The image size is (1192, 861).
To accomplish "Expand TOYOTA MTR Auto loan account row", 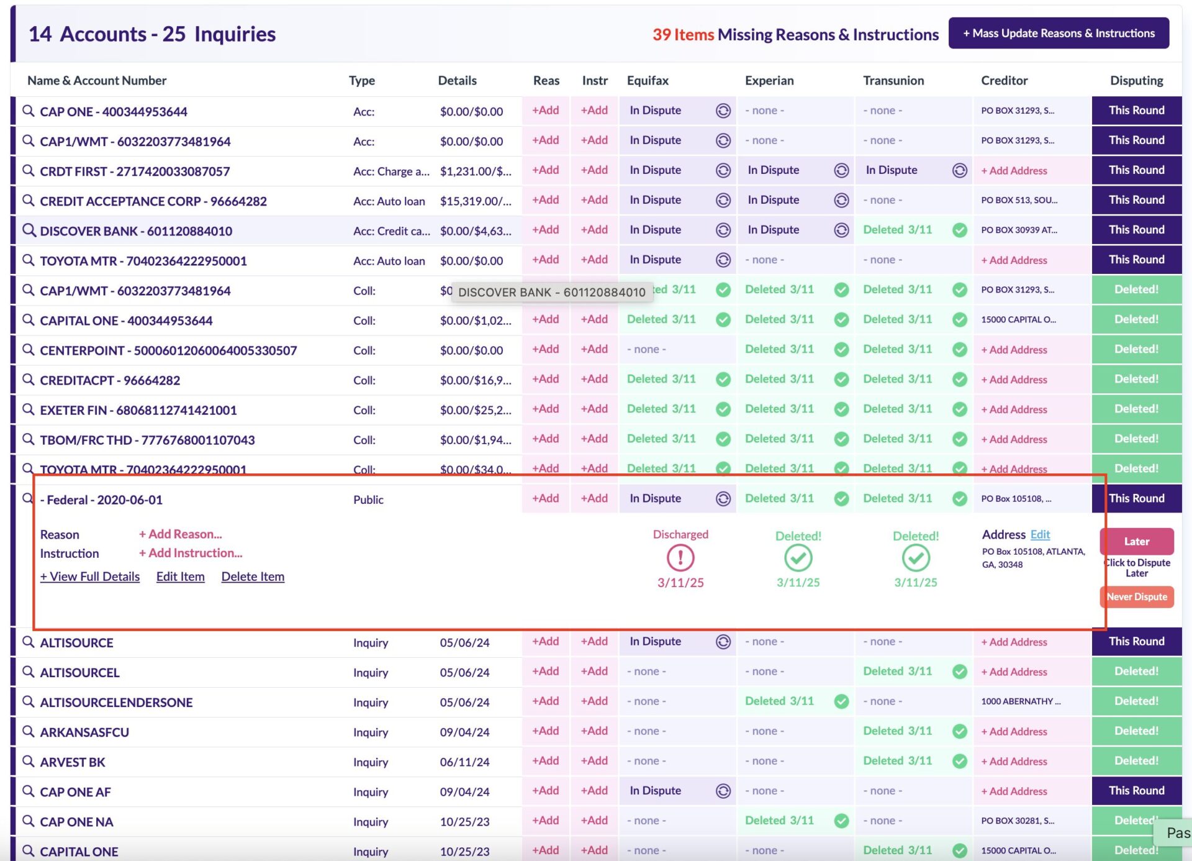I will pyautogui.click(x=143, y=261).
